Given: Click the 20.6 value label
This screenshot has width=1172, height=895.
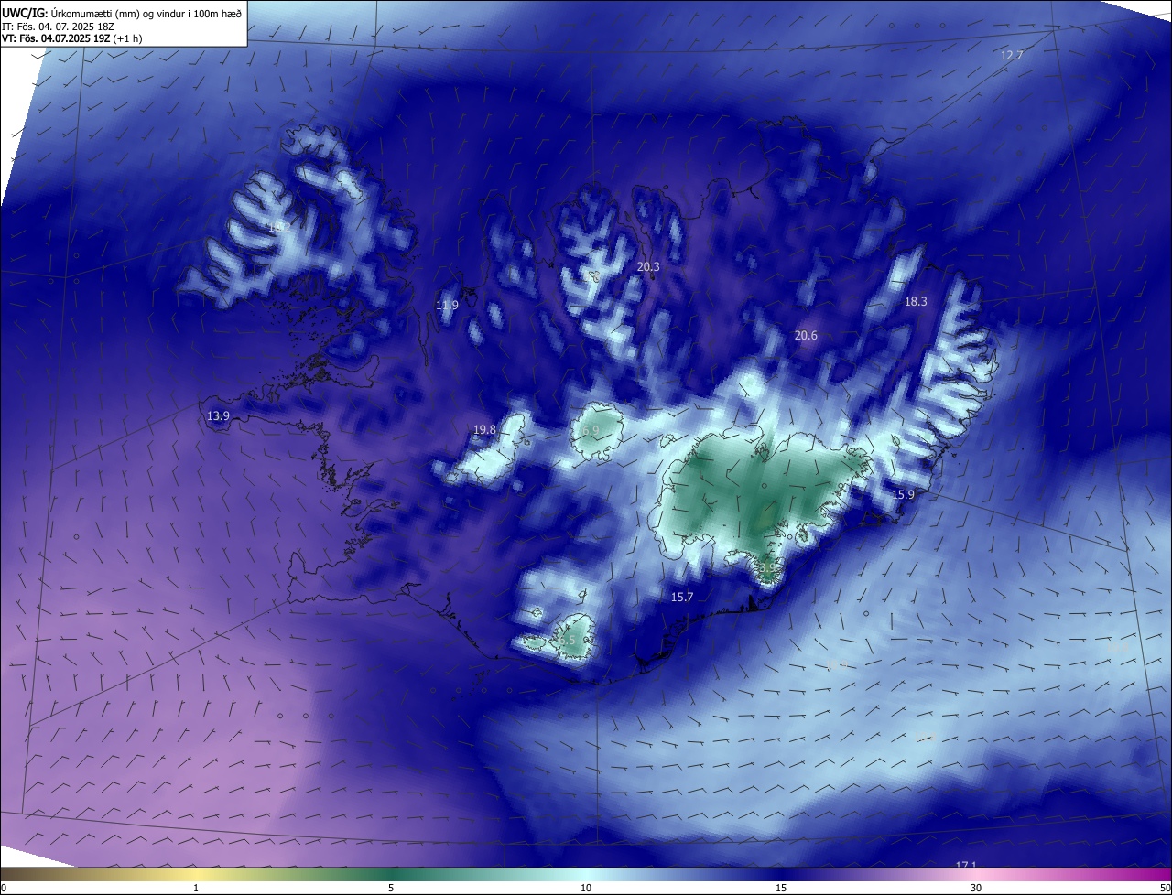Looking at the screenshot, I should point(806,336).
